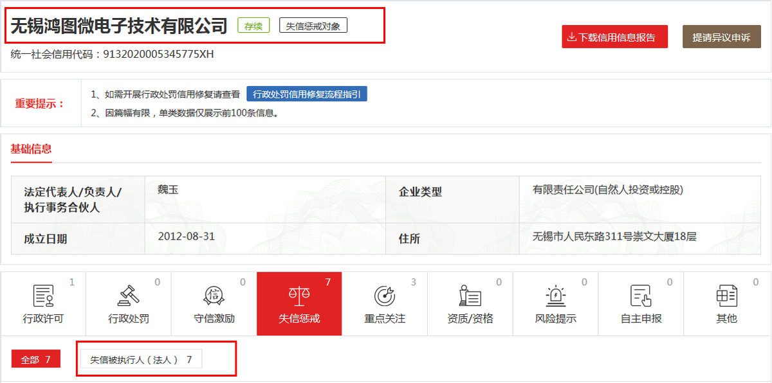Open the 重点关注 (Key Focus) icon
The height and width of the screenshot is (383, 772).
pos(385,296)
